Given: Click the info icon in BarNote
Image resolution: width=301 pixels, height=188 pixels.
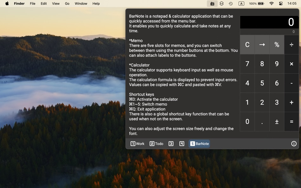Looking at the screenshot, I should (x=294, y=144).
